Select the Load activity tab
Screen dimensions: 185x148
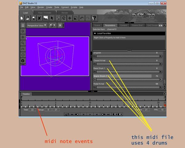point(26,13)
